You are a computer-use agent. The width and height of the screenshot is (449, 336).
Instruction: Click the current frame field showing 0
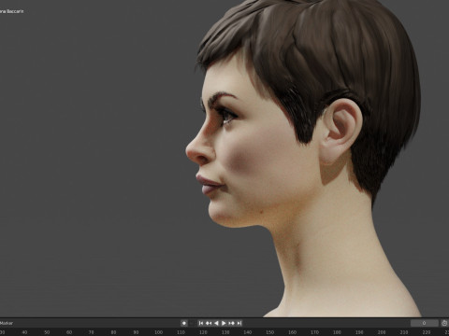tap(424, 323)
